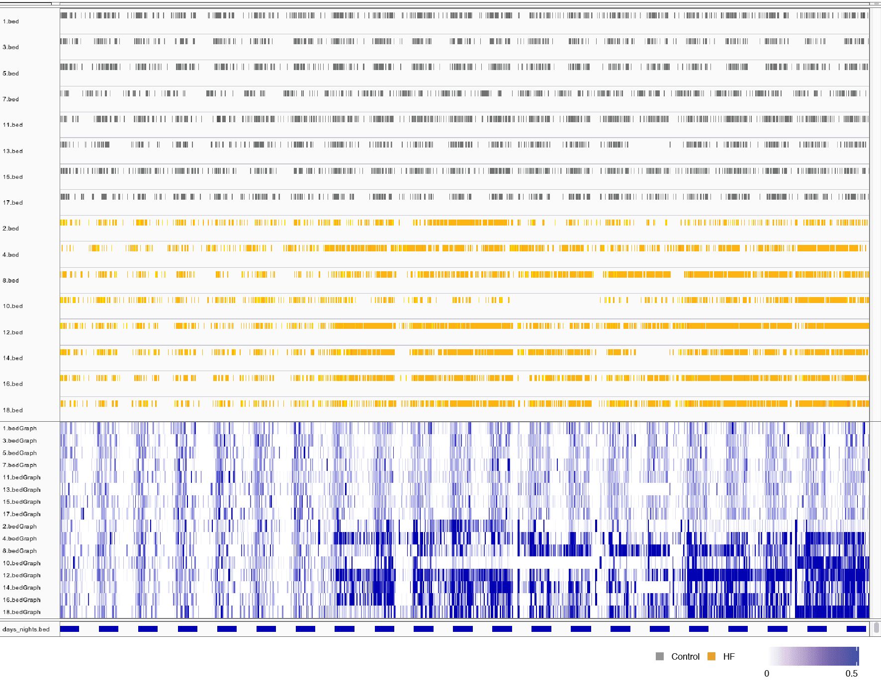
Task: Select the 1.bed track label
Action: [11, 21]
